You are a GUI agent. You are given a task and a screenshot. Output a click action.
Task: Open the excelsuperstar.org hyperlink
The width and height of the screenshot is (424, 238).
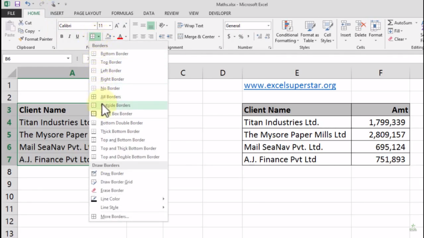point(290,85)
